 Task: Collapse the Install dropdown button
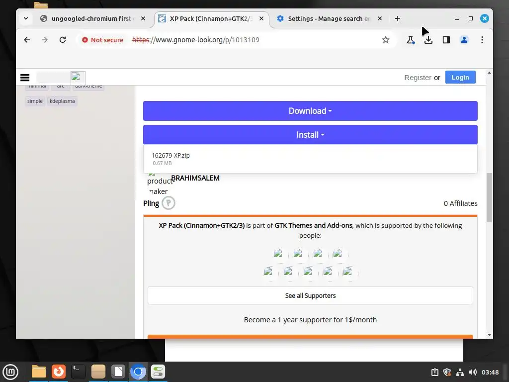[310, 135]
